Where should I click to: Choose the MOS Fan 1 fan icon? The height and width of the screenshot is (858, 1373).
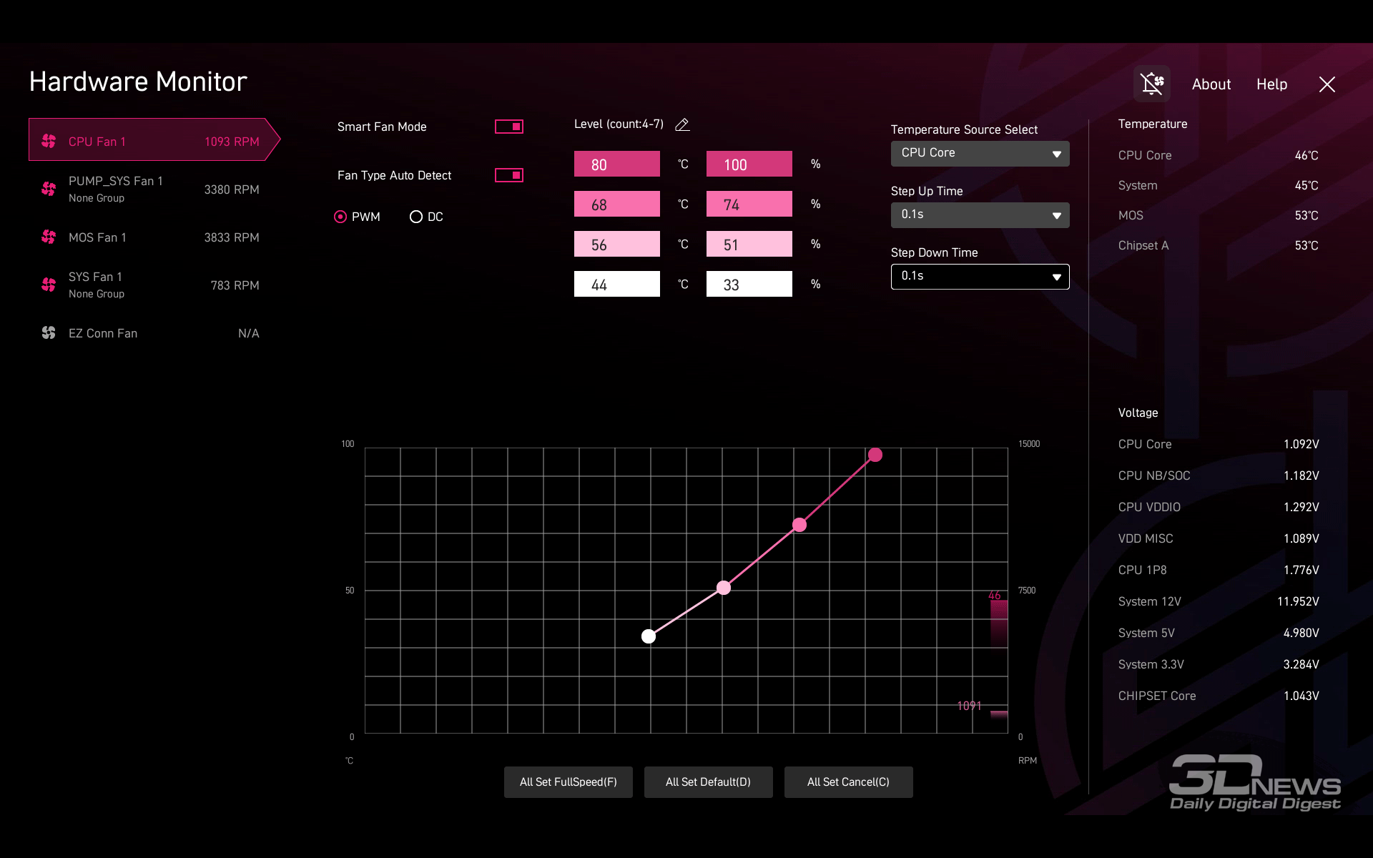49,237
